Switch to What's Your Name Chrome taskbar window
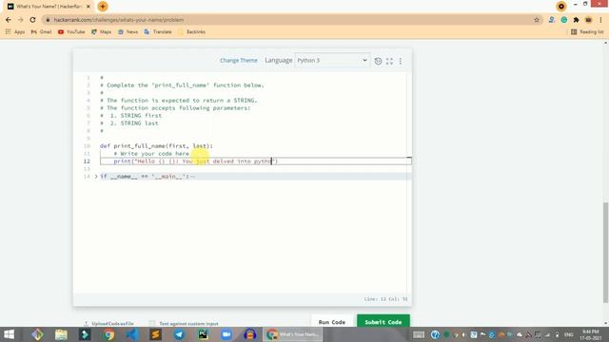 [x=292, y=334]
